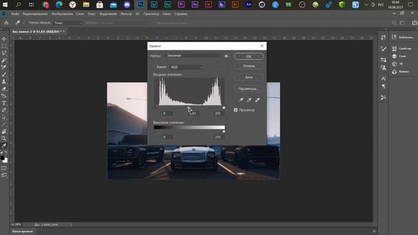Toggle the Просмотр preview checkbox

pyautogui.click(x=236, y=110)
